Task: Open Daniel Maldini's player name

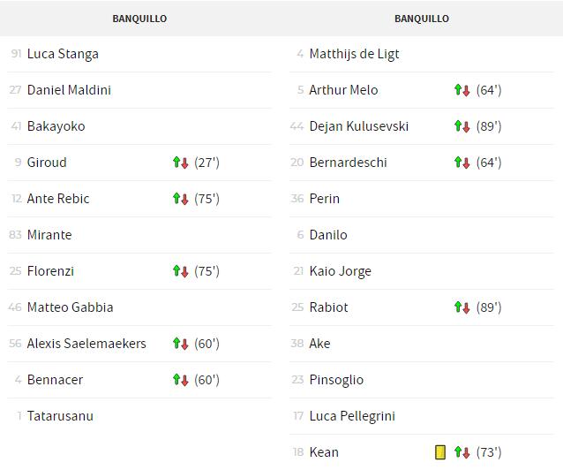Action: (x=70, y=90)
